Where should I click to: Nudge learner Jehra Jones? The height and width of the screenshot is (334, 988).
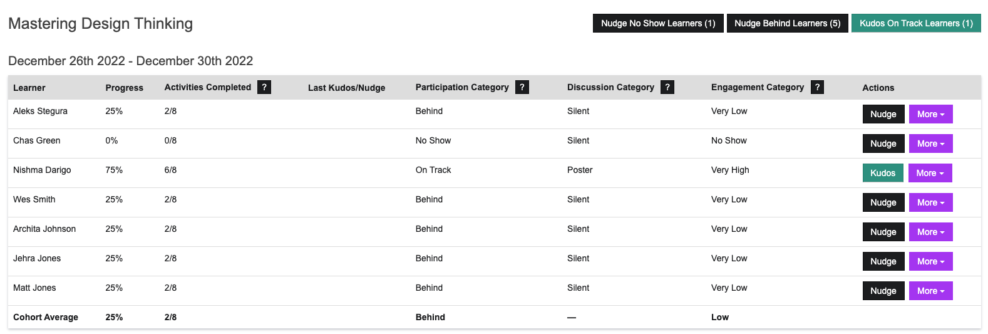(x=883, y=261)
